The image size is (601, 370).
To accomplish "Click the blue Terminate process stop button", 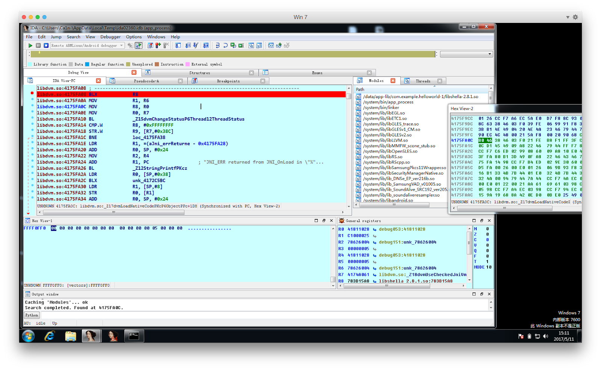I will tap(46, 45).
